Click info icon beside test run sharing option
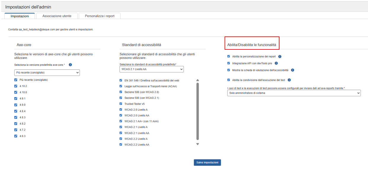 click(x=289, y=80)
